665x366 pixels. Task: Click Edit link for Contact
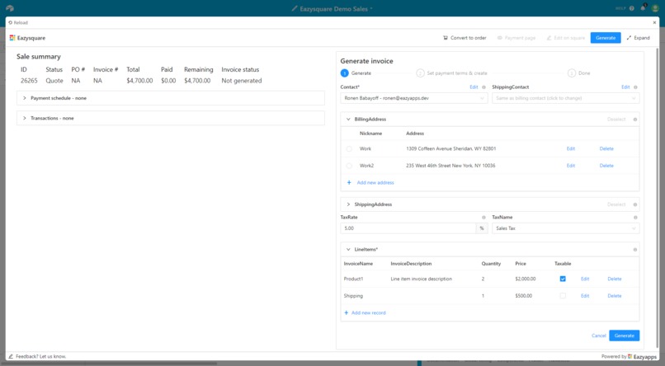pyautogui.click(x=474, y=87)
